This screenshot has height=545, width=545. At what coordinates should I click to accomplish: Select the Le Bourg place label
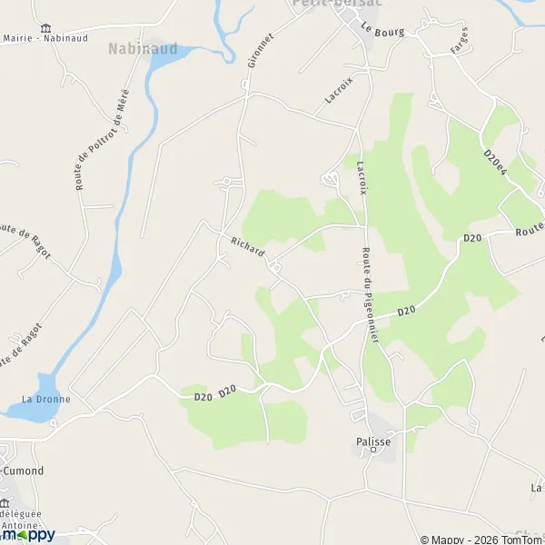click(382, 30)
